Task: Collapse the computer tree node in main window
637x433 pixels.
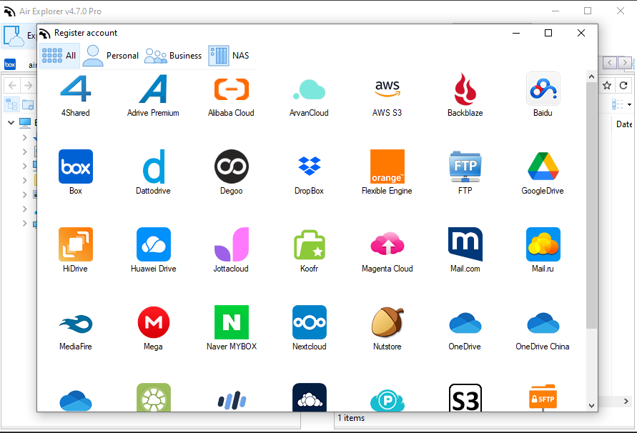Action: pos(11,122)
